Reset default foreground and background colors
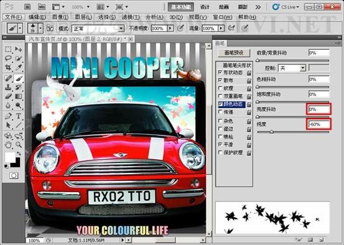Viewport: 344px width, 245px height. coord(6,166)
